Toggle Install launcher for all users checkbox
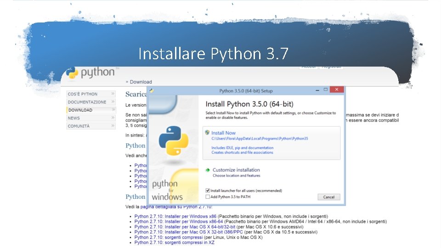 pos(208,190)
